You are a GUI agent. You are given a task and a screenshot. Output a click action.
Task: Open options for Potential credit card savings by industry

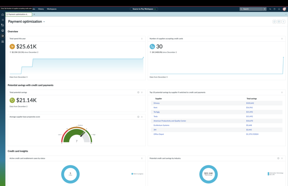pyautogui.click(x=282, y=158)
